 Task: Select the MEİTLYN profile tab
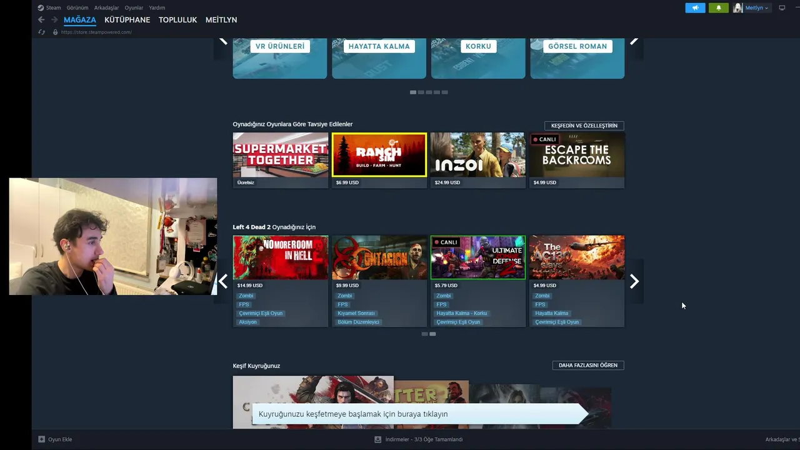coord(221,20)
